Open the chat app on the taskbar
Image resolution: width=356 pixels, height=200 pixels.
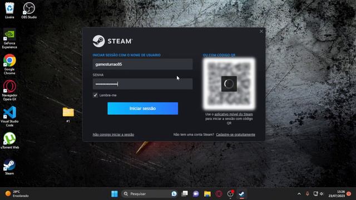(196, 194)
